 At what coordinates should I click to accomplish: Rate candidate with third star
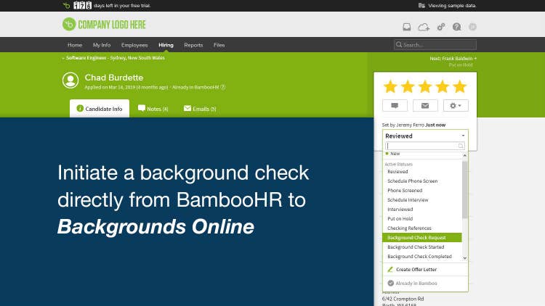point(425,86)
